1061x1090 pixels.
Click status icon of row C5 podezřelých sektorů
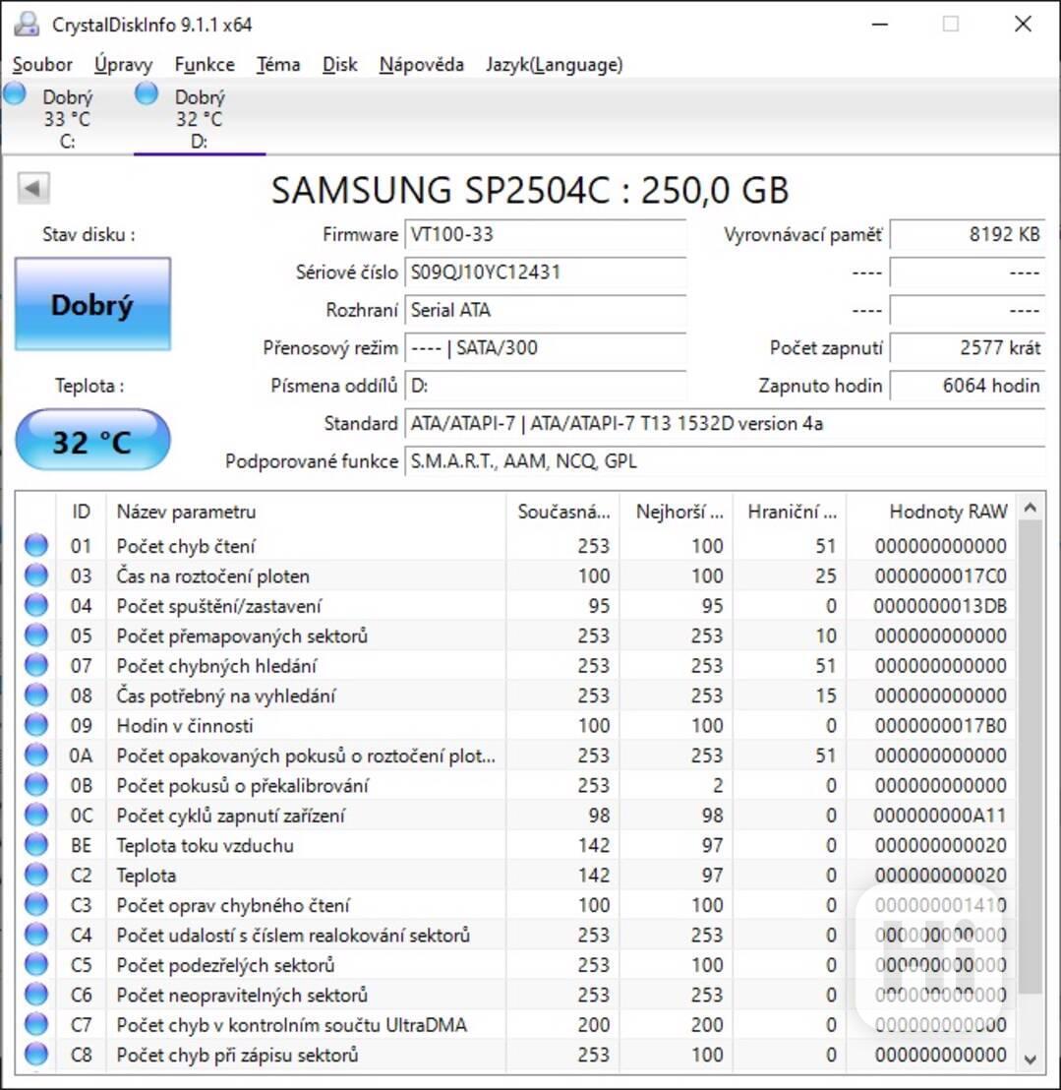coord(36,964)
